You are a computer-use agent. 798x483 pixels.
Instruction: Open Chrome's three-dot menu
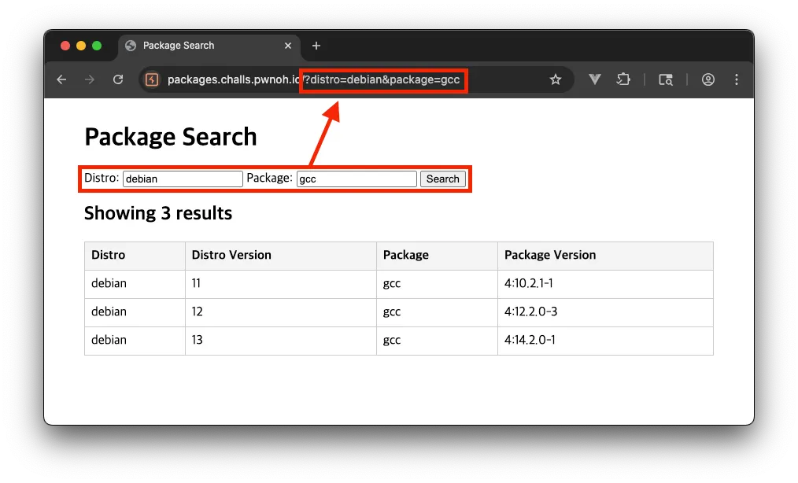coord(737,79)
